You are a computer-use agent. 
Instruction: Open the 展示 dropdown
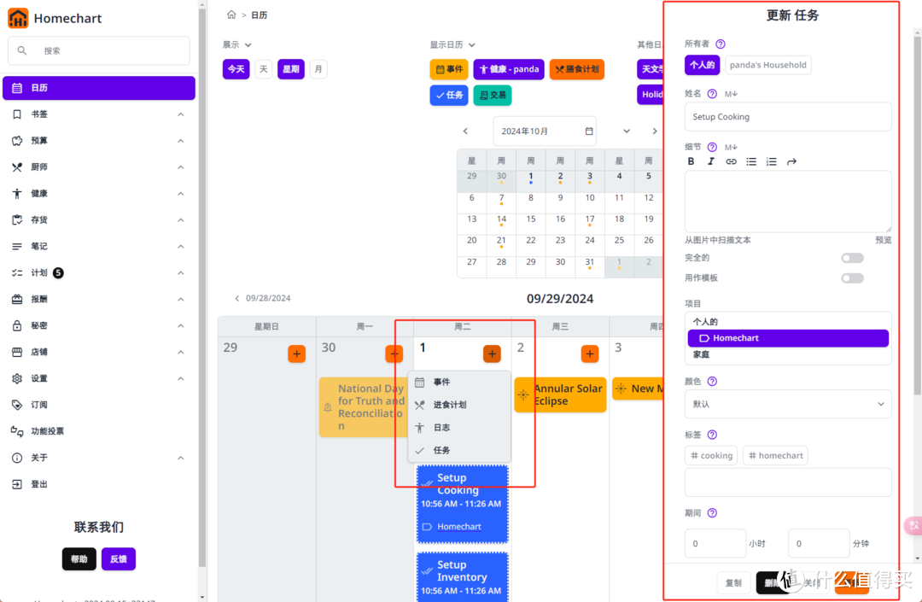pos(235,44)
